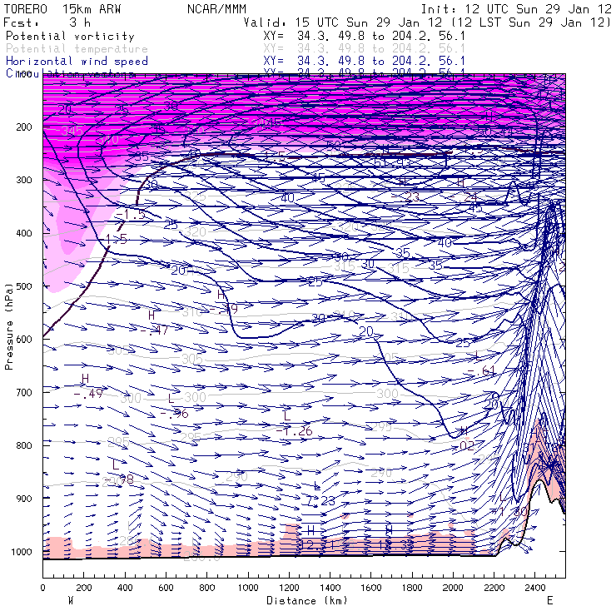Image resolution: width=616 pixels, height=616 pixels.
Task: Click the 'TORERO 15km ARW' title text
Action: (62, 9)
